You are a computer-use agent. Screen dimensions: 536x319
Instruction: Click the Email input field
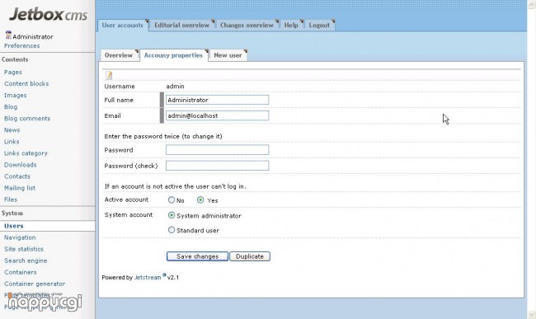(218, 115)
